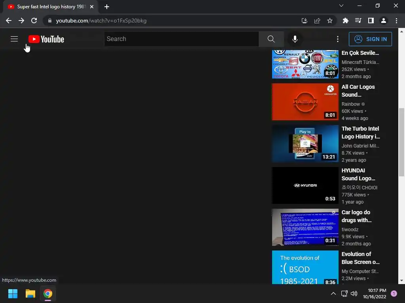Open Turbo Intel Logo History thumbnail
The width and height of the screenshot is (405, 303).
(305, 144)
